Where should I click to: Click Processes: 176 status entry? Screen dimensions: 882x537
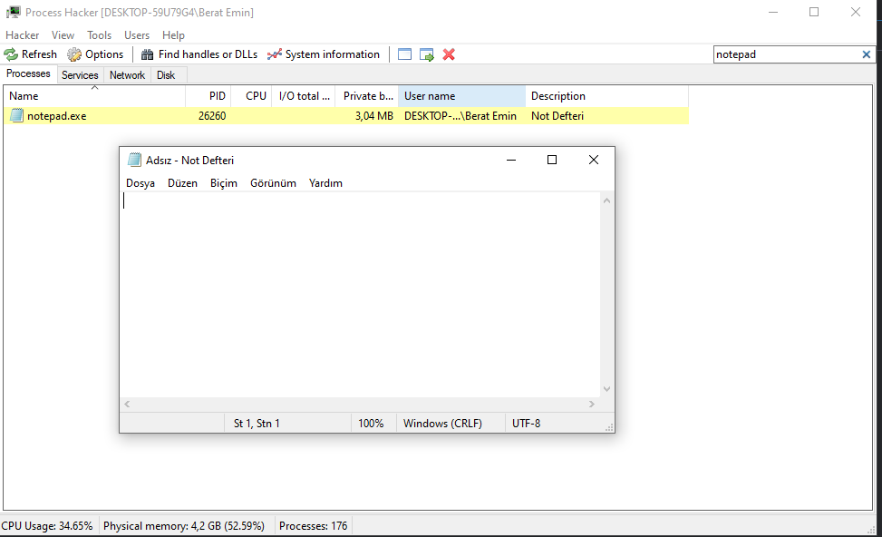click(x=314, y=526)
